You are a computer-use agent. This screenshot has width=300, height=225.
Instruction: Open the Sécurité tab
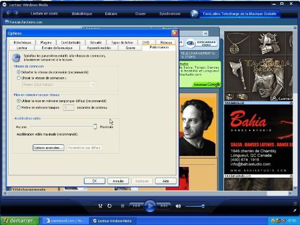(x=96, y=43)
